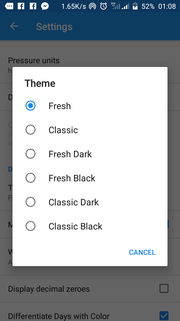Tap the hotspot status icon

coord(92,6)
